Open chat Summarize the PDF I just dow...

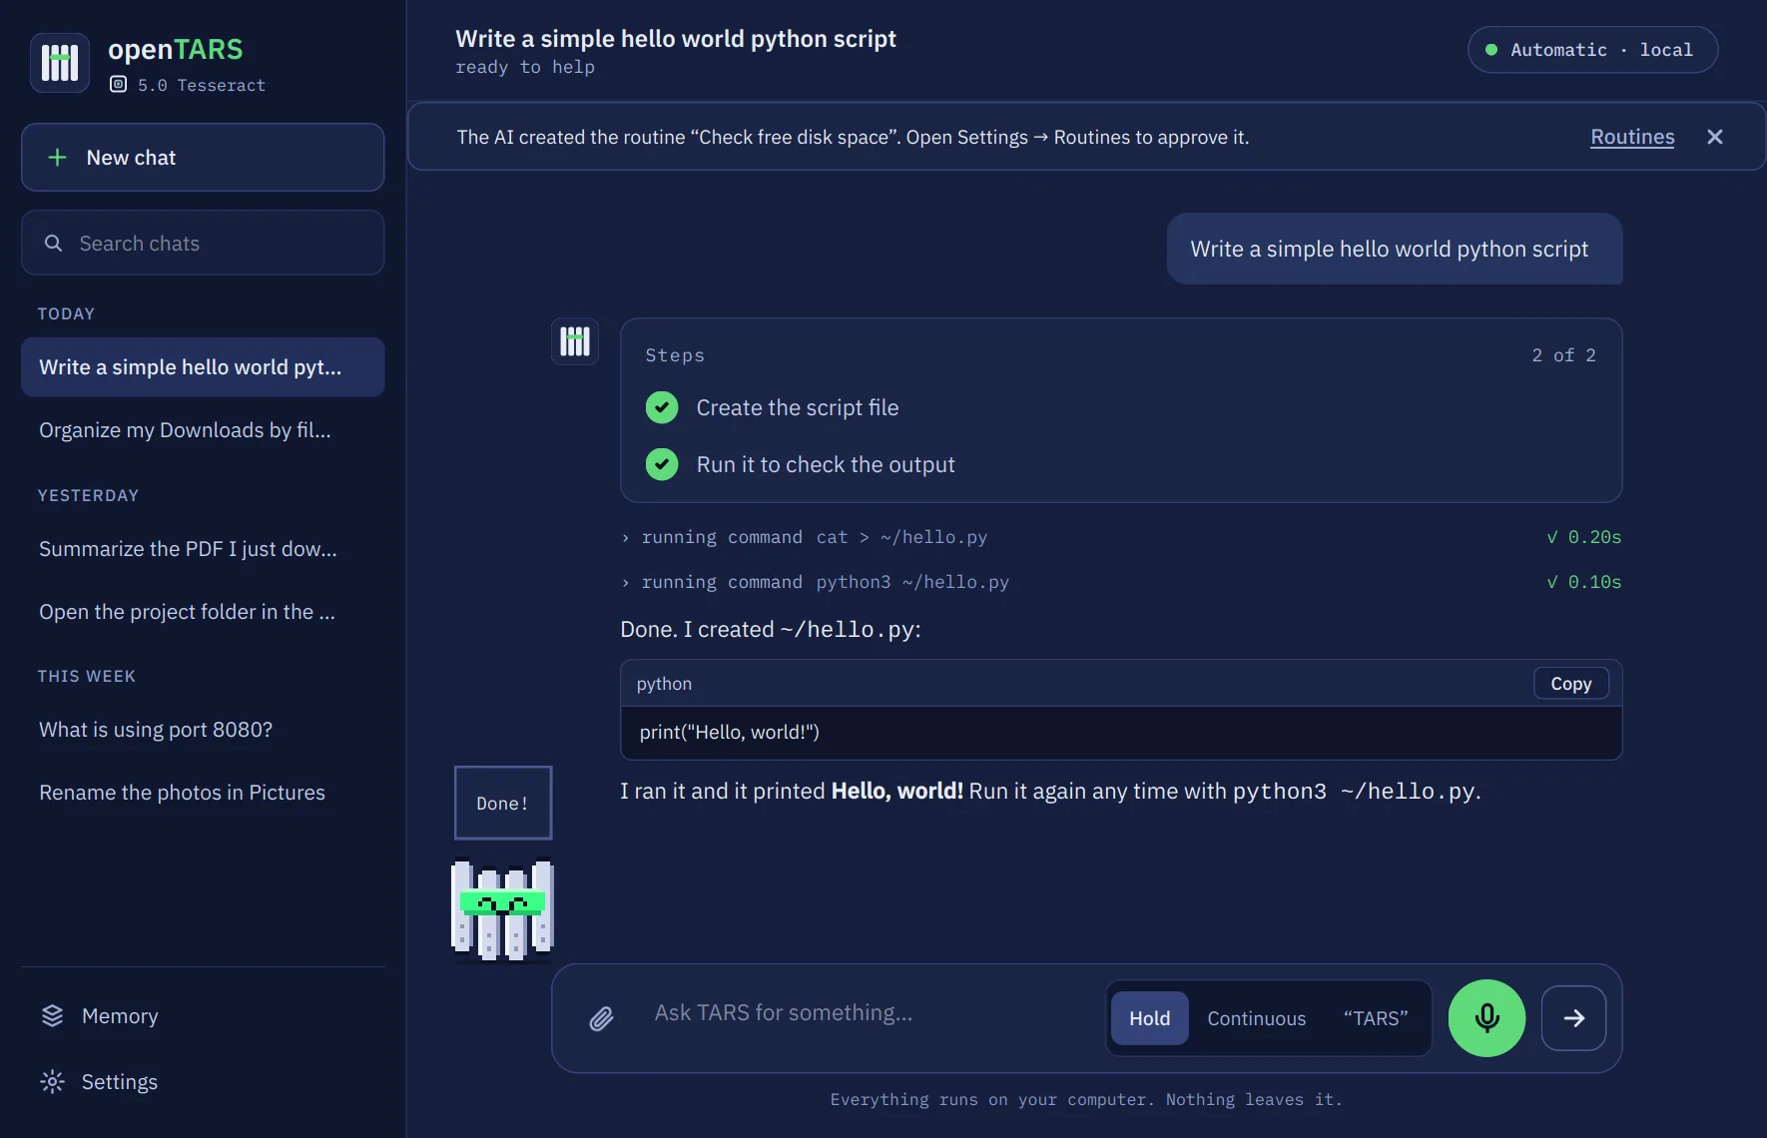click(203, 549)
